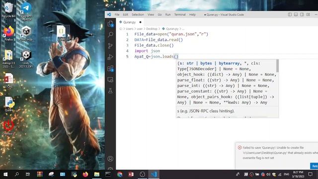
Task: Open the Extensions view
Action: tap(110, 69)
